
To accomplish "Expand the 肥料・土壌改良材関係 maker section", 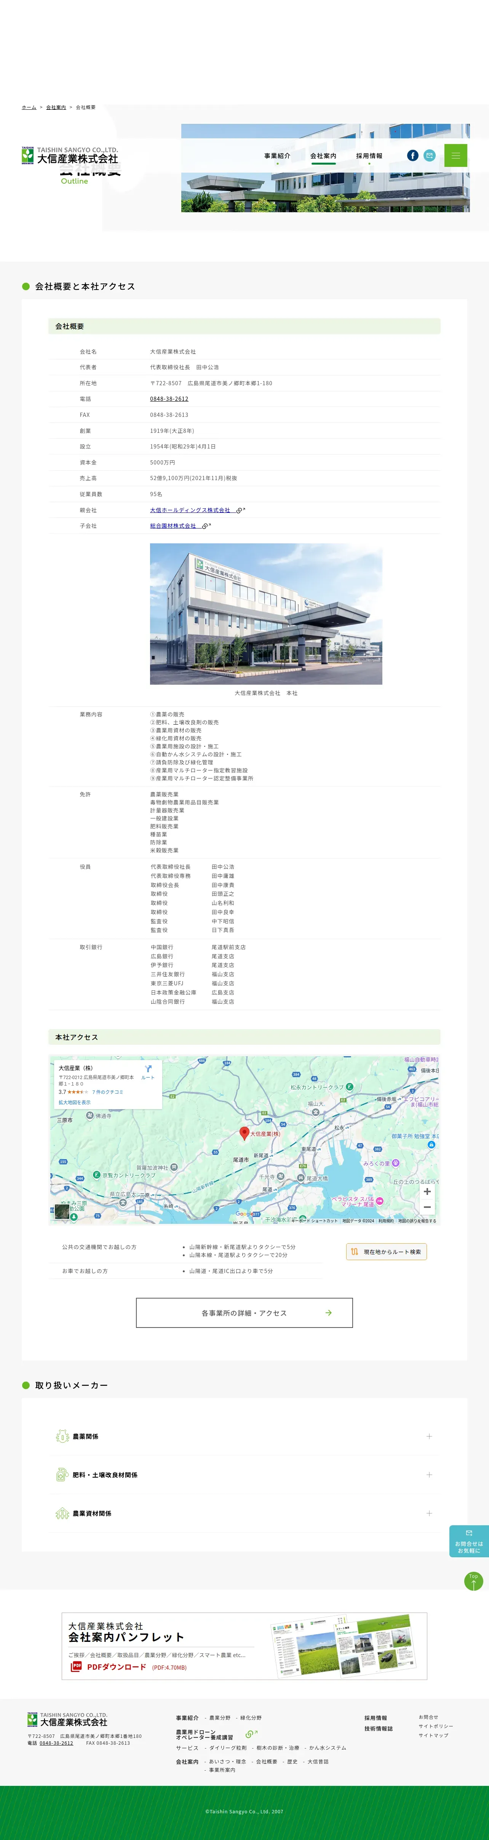I will click(x=244, y=1475).
